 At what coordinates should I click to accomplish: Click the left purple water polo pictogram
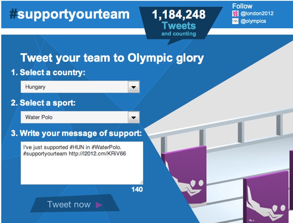[184, 176]
